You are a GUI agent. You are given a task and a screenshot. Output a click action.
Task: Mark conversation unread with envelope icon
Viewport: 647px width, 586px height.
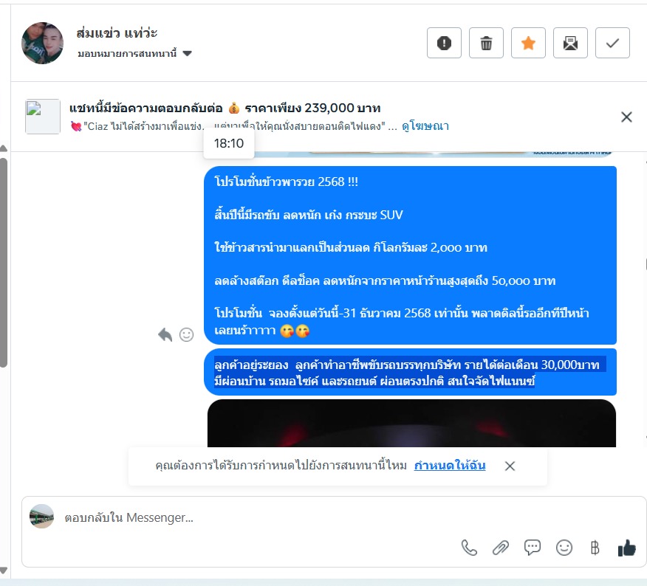coord(570,43)
